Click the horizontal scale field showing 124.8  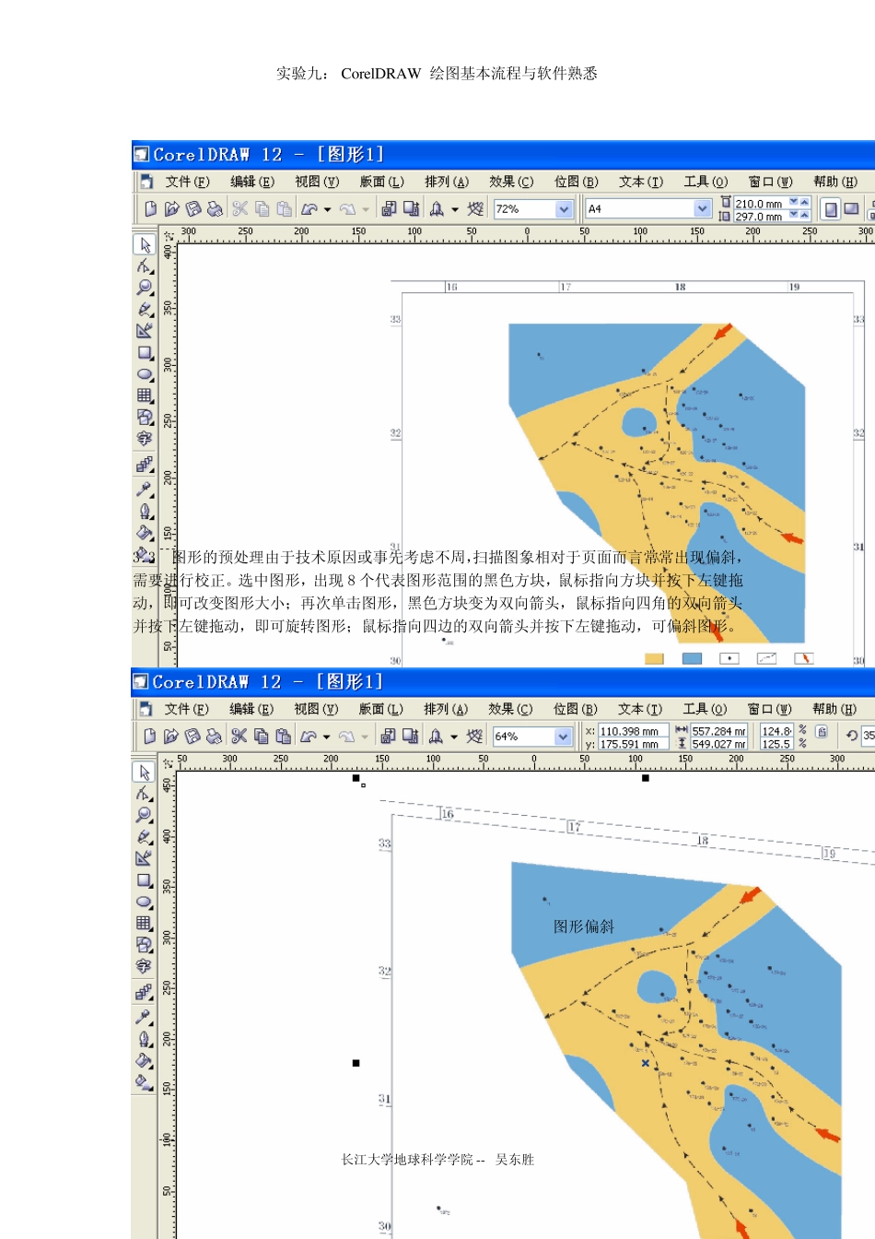point(776,731)
